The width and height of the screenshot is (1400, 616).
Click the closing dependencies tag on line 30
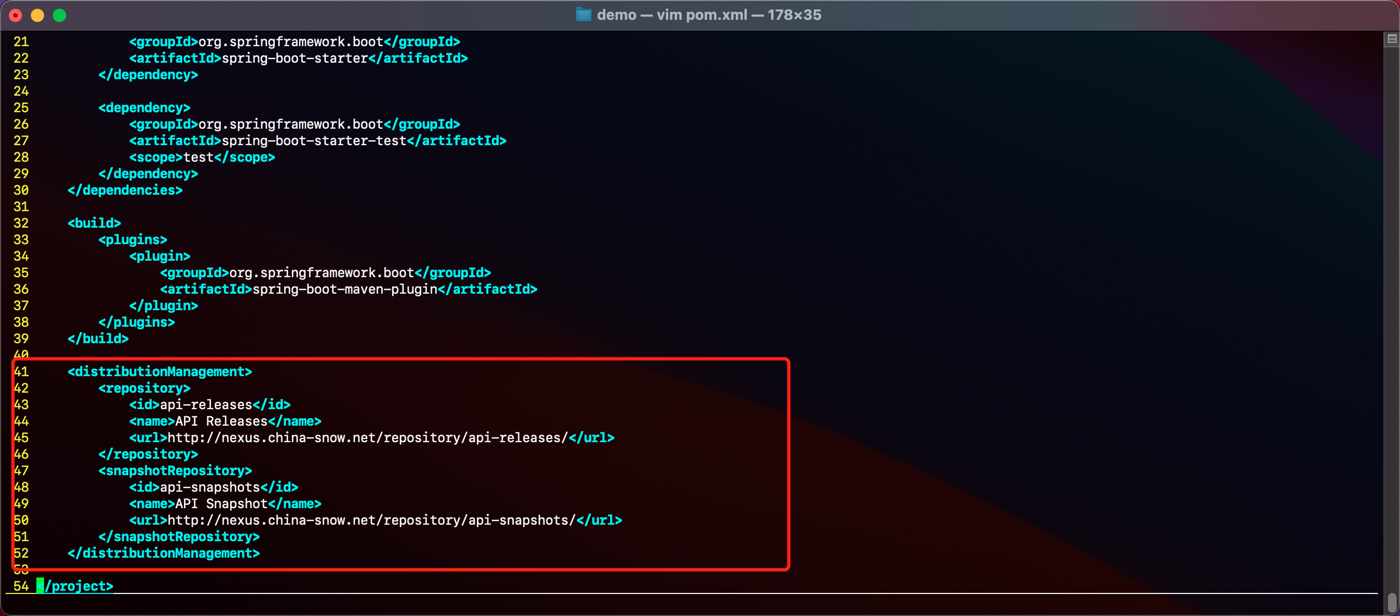tap(125, 190)
